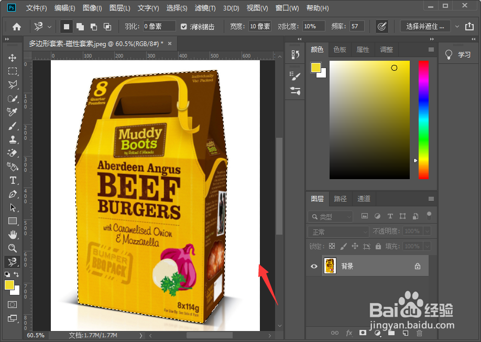
Task: Select the Hand tool
Action: click(x=12, y=235)
